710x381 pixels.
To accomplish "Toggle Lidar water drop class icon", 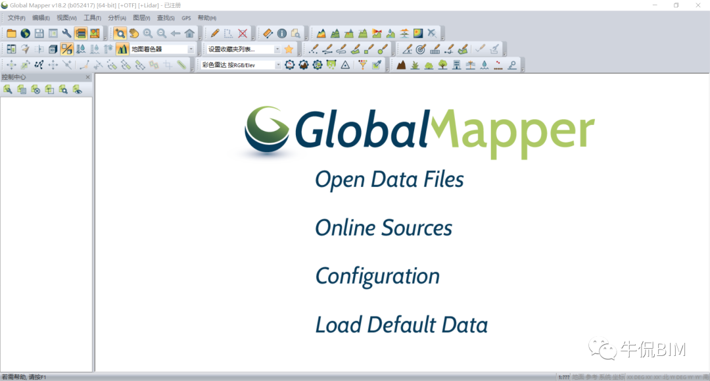I will pyautogui.click(x=485, y=64).
